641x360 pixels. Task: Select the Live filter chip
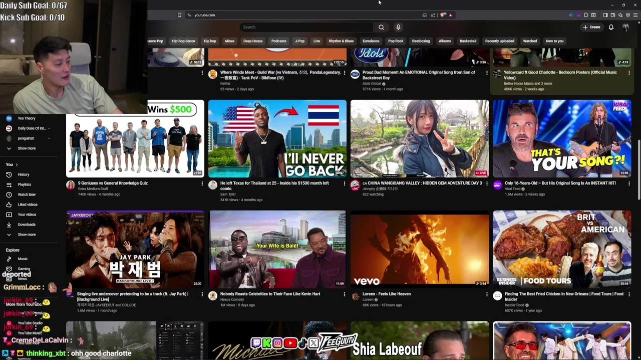pos(316,41)
